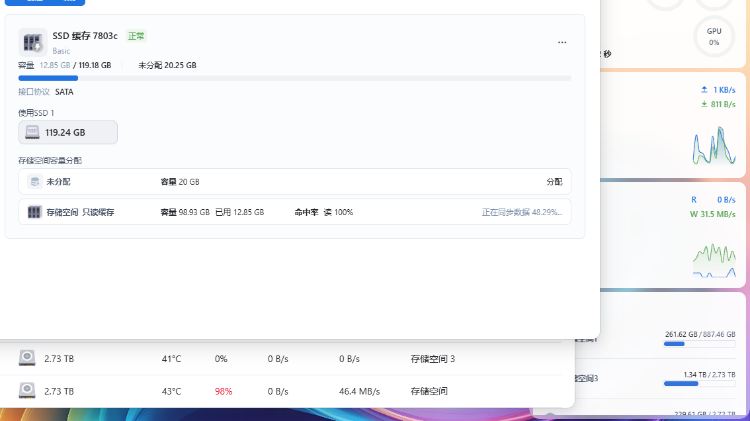Click the upload 1 KB/s arrow icon

click(x=704, y=89)
